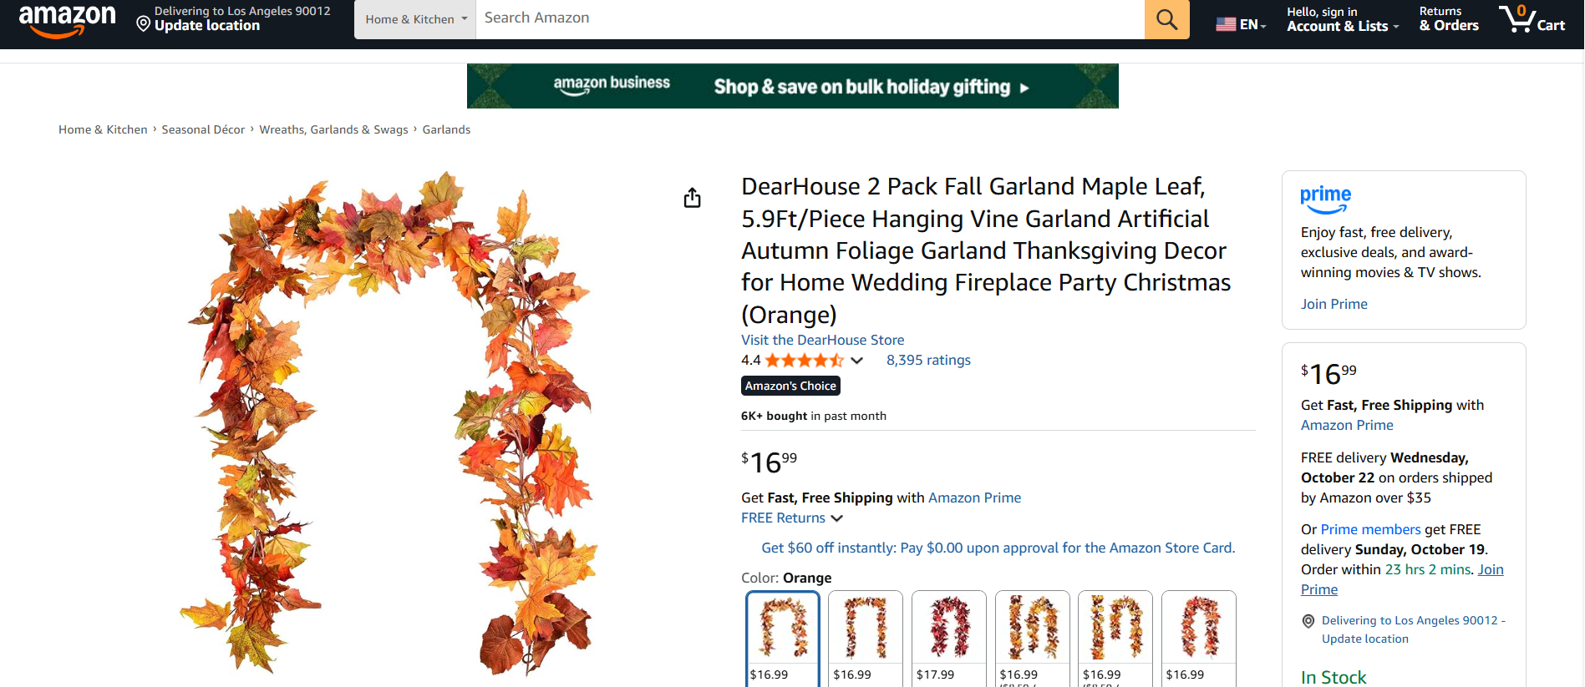Expand the rating breakdown chevron
1585x687 pixels.
point(856,361)
